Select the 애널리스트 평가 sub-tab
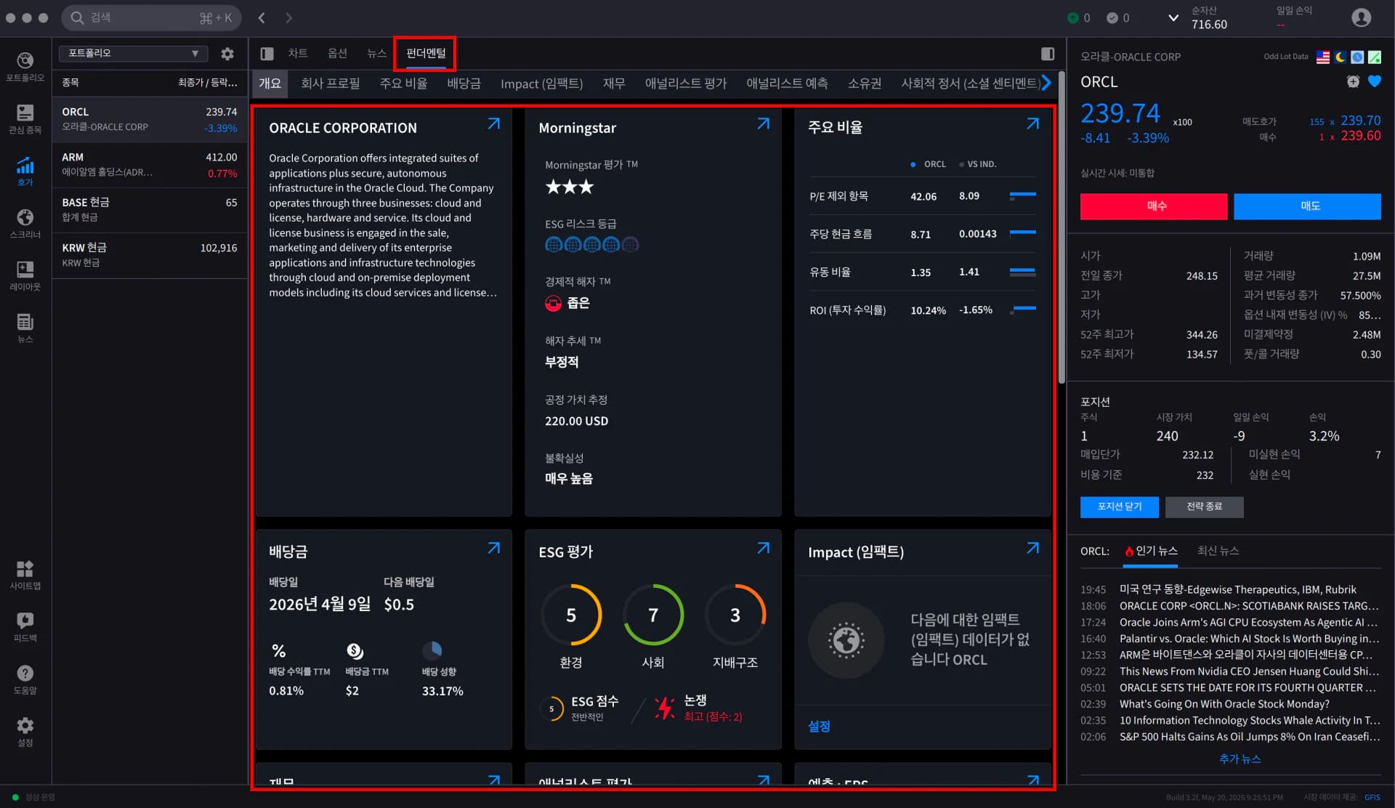This screenshot has width=1395, height=808. 686,83
